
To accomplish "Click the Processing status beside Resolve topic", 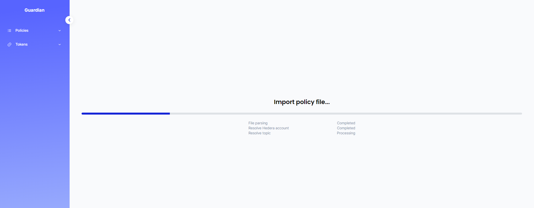I will pos(346,133).
